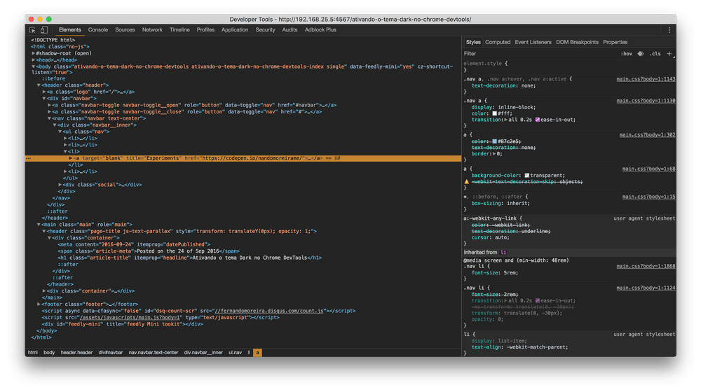The image size is (701, 392).
Task: Select the ul.nav breadcrumb
Action: [x=235, y=353]
